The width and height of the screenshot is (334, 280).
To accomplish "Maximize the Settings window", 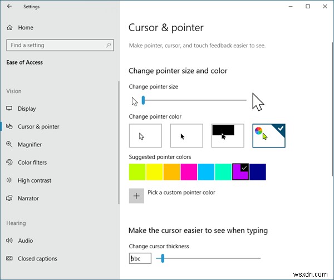I will tap(308, 6).
